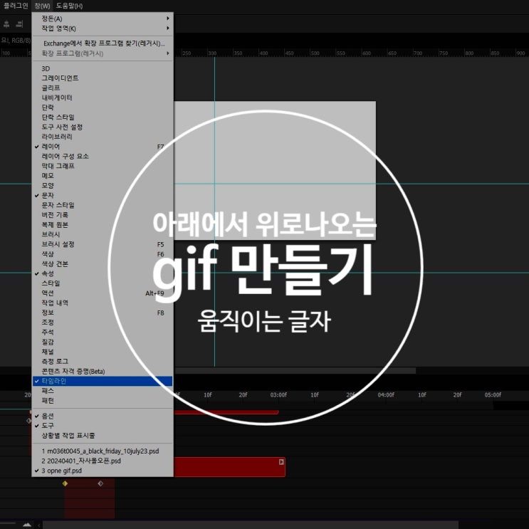
Task: Open the 콘텐츠 자격 증명(Beta) panel
Action: tap(103, 372)
